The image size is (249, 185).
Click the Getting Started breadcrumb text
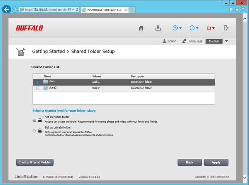[49, 52]
